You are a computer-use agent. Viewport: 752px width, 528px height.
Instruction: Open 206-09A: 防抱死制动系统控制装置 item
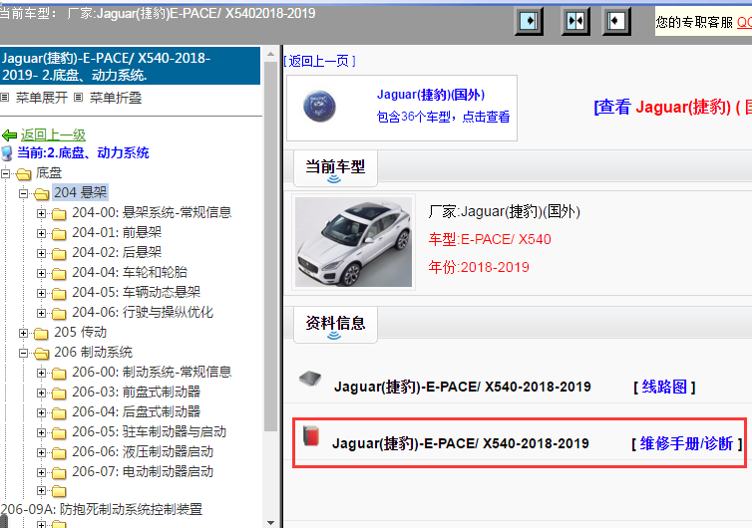(101, 509)
